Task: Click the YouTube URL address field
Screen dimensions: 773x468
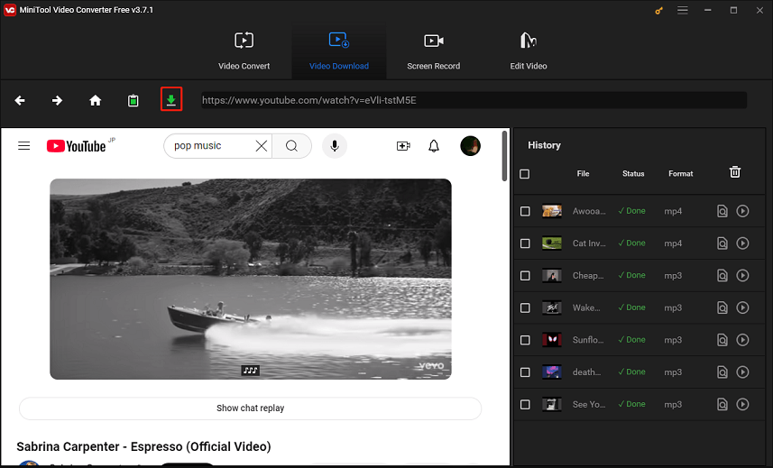Action: coord(474,100)
